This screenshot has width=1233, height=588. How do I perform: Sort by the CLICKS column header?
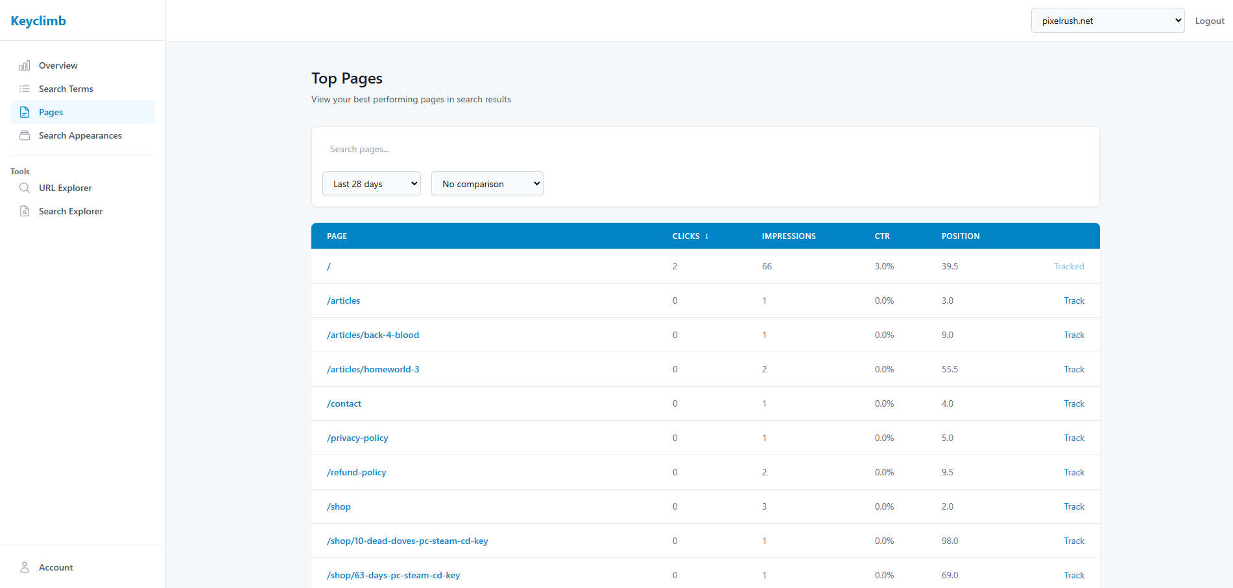pos(686,236)
